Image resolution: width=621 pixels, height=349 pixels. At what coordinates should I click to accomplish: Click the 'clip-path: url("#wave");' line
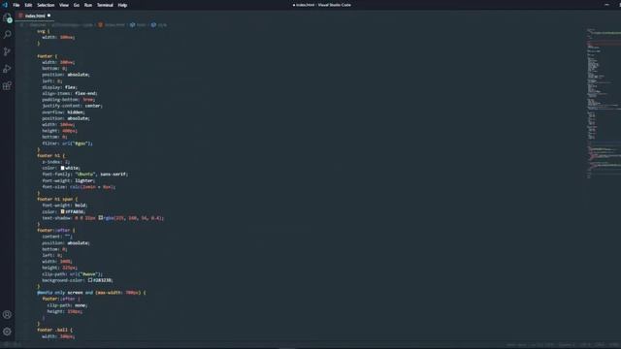pyautogui.click(x=73, y=273)
